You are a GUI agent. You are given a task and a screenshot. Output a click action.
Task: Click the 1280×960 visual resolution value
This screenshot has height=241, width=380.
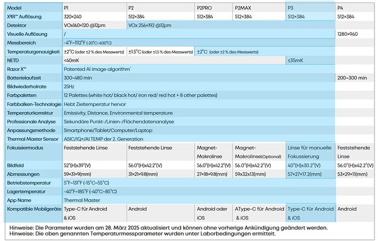(x=348, y=34)
